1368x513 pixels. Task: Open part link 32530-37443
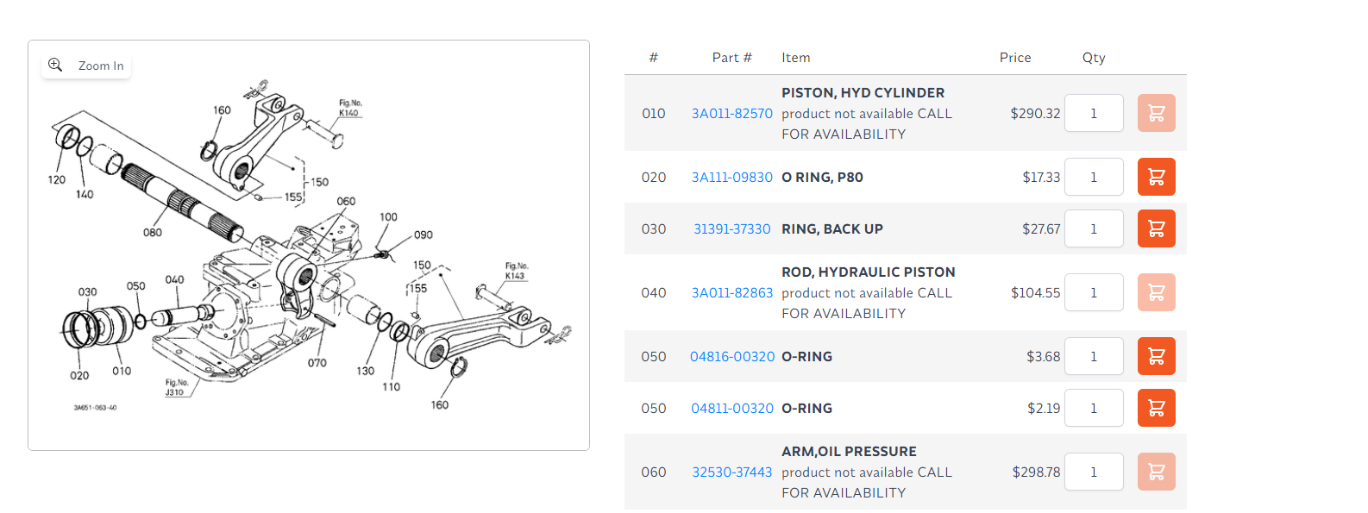point(731,472)
